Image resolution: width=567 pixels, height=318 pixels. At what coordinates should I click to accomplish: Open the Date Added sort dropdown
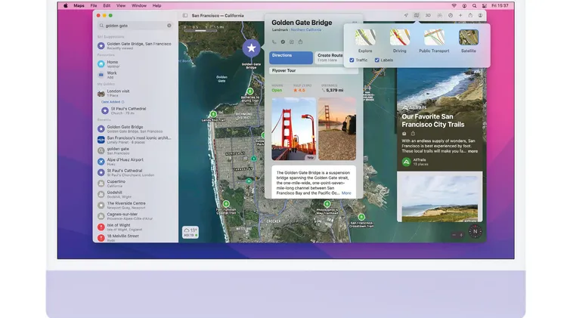pyautogui.click(x=113, y=102)
